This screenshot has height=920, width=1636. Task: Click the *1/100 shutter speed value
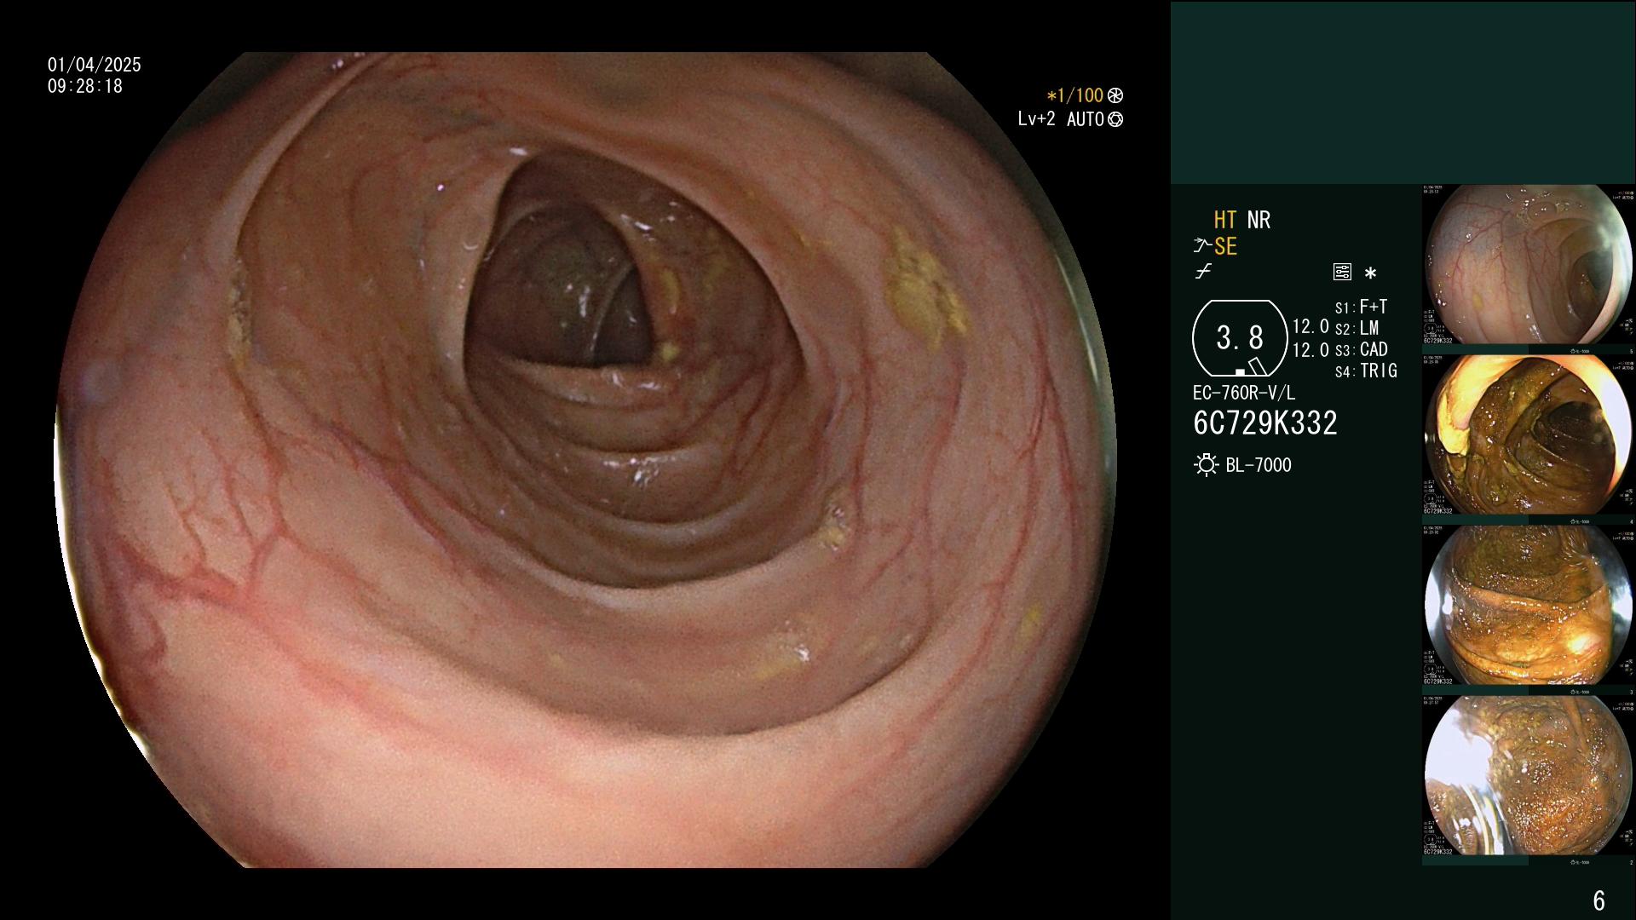tap(1075, 96)
